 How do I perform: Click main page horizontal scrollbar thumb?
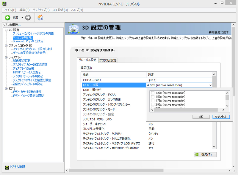(116, 171)
